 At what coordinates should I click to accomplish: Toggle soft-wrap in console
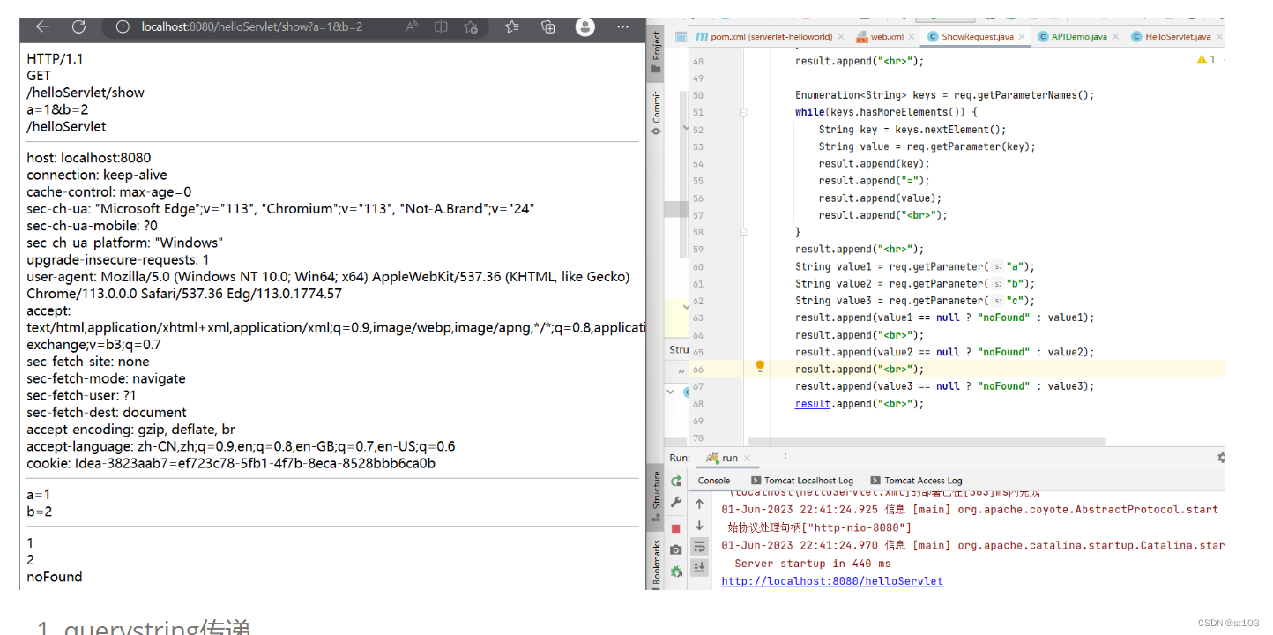[x=699, y=547]
